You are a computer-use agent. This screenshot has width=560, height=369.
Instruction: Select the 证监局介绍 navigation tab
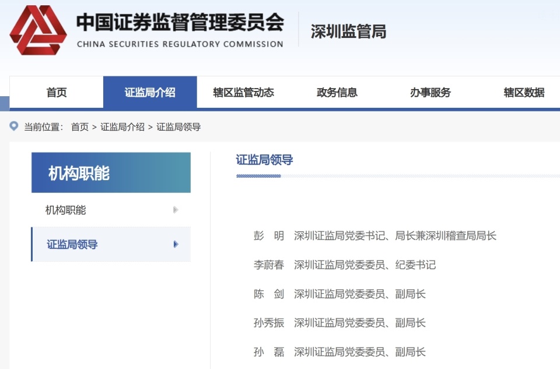pos(150,92)
